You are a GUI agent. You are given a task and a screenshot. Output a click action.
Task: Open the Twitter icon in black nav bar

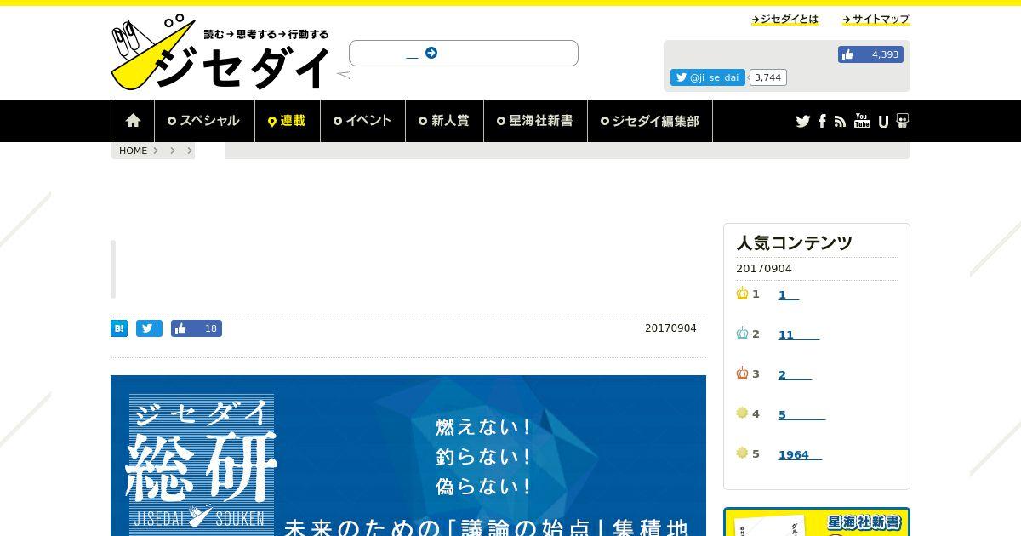[x=802, y=121]
